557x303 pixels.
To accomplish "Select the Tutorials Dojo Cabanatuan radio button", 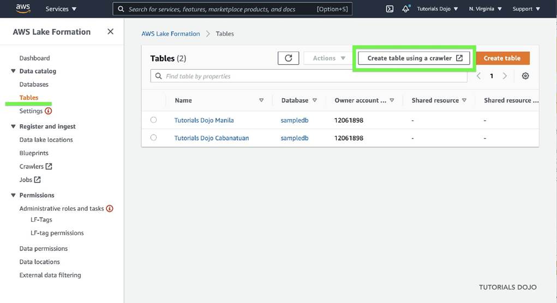I will click(x=153, y=138).
